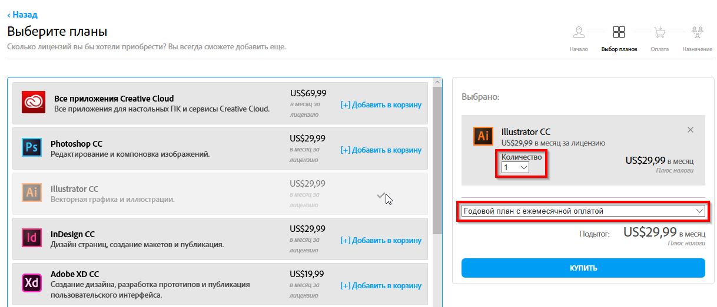The image size is (717, 307).
Task: Go back via the Назад link
Action: point(22,15)
